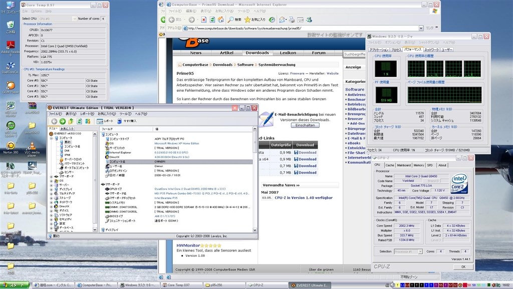Switch to Core Temp 0.97 taskbar button
513x289 pixels.
point(181,285)
